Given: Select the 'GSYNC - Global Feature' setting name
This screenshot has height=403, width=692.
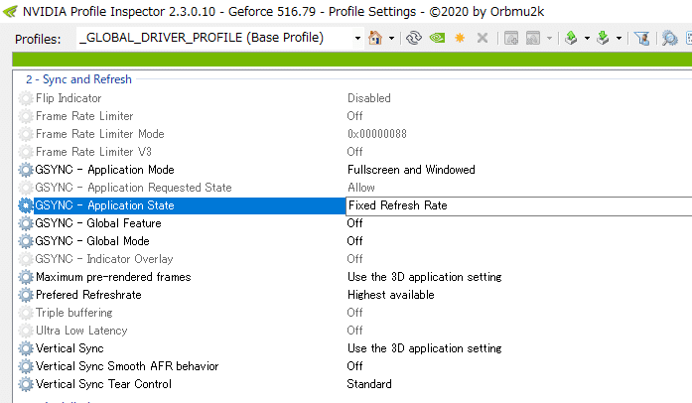Looking at the screenshot, I should point(98,223).
